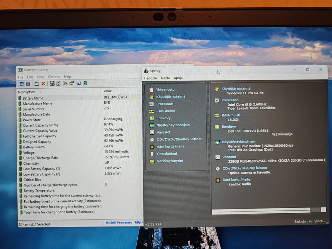
Task: Open the Options menu in BatteryInfoView
Action: [54, 77]
